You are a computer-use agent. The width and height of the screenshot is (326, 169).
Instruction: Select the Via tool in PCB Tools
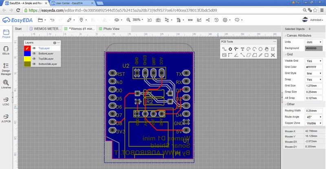click(236, 49)
